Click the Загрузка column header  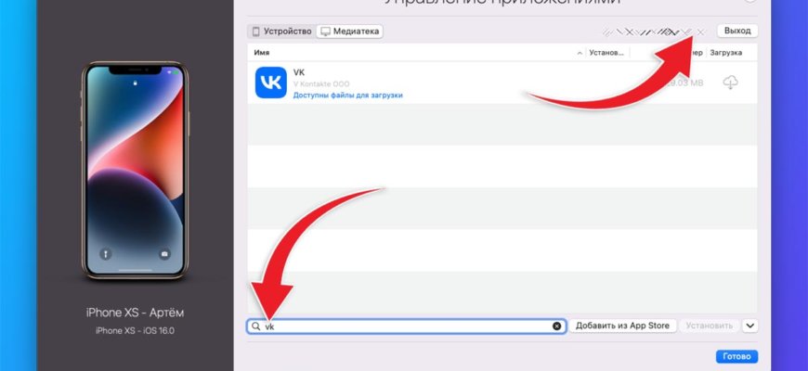coord(725,53)
